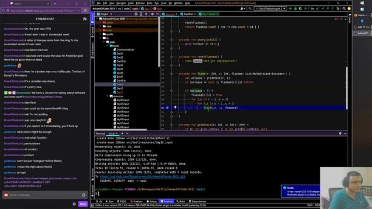Open the shared github user-images link in chat
This screenshot has height=209, width=372.
point(40,182)
